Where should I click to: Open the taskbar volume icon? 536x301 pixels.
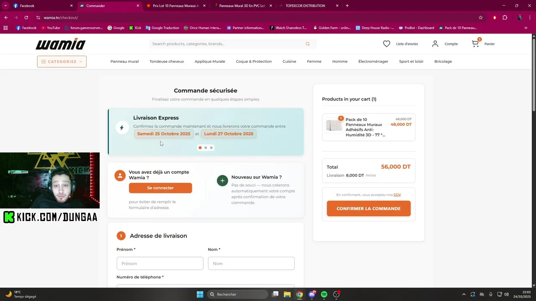click(507, 294)
